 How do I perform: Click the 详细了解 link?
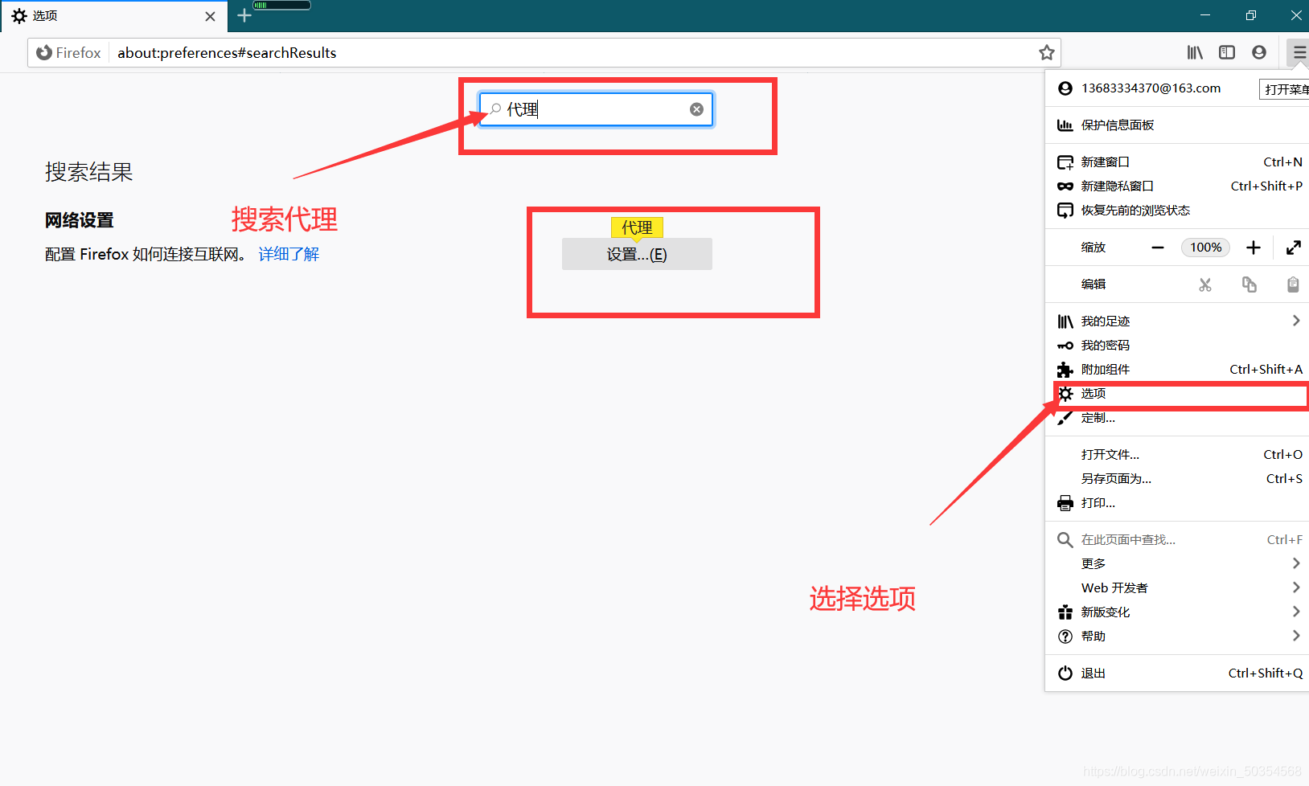288,254
